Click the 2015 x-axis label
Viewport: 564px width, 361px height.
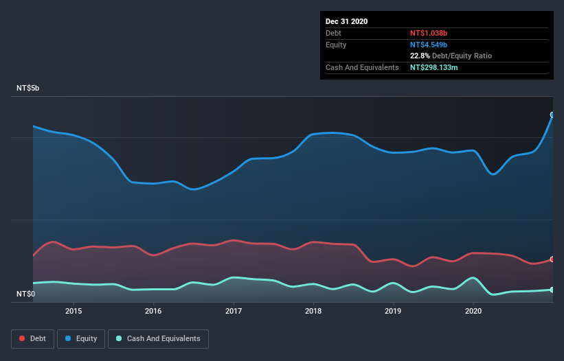(74, 311)
